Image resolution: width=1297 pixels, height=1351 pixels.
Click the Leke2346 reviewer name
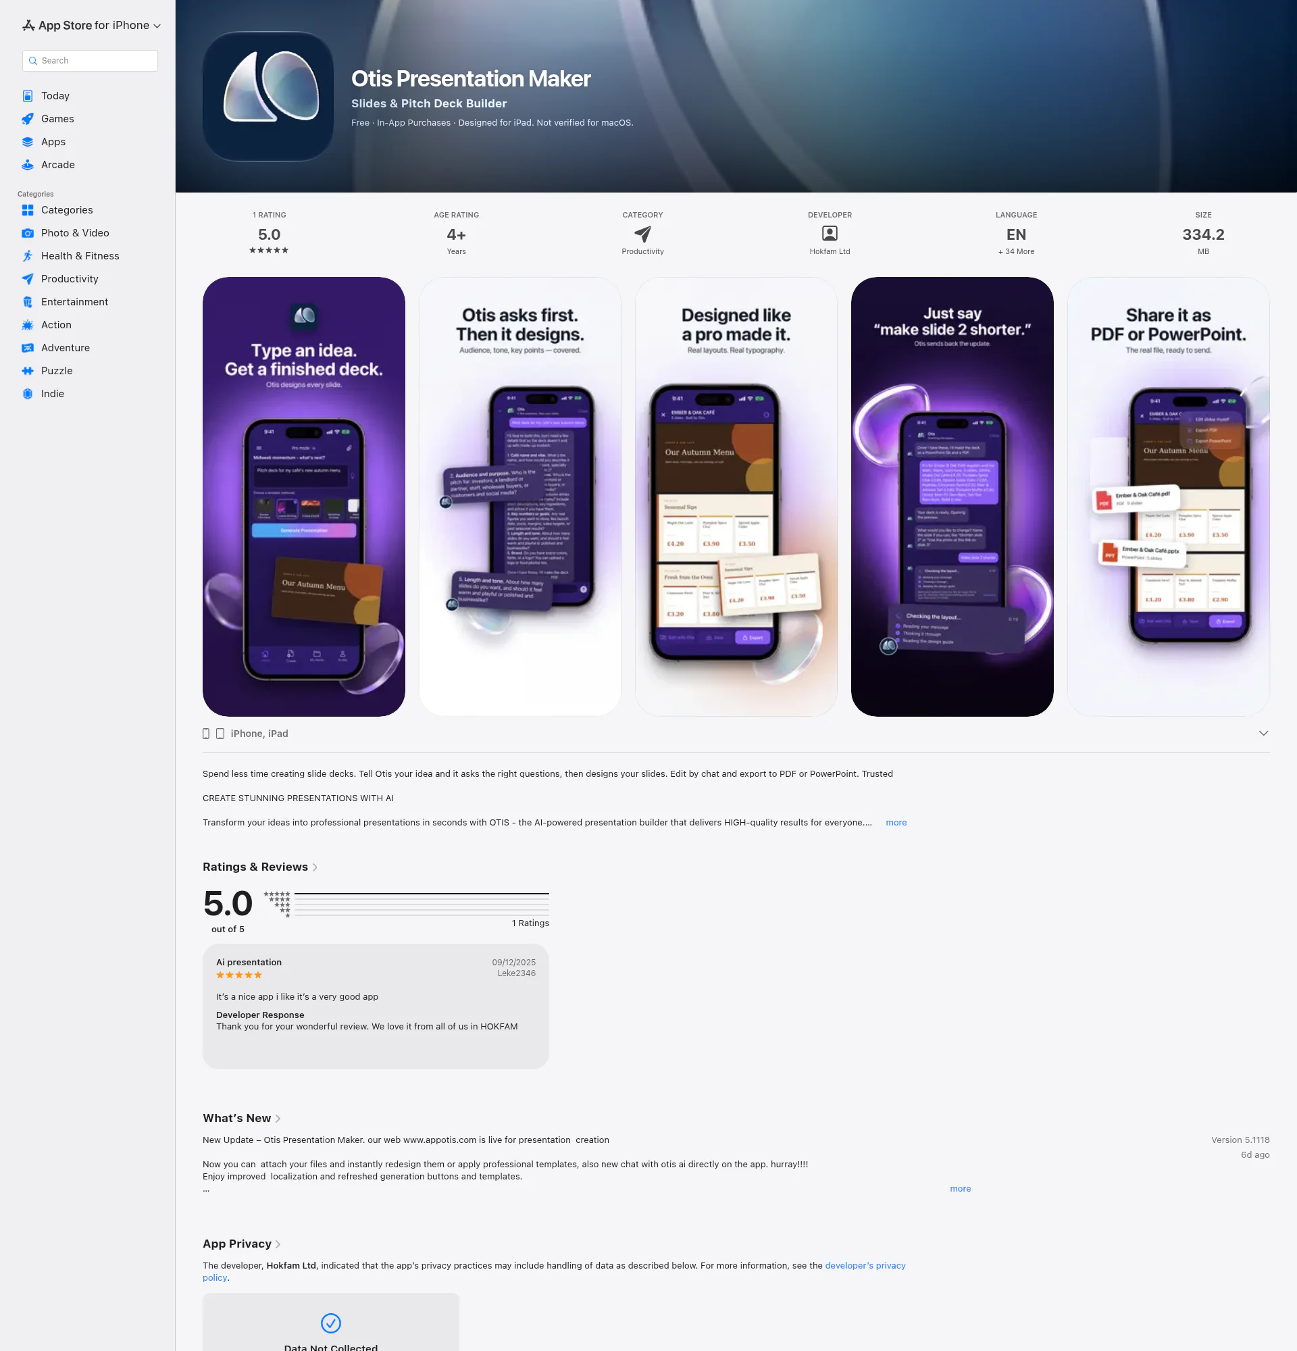pyautogui.click(x=516, y=973)
